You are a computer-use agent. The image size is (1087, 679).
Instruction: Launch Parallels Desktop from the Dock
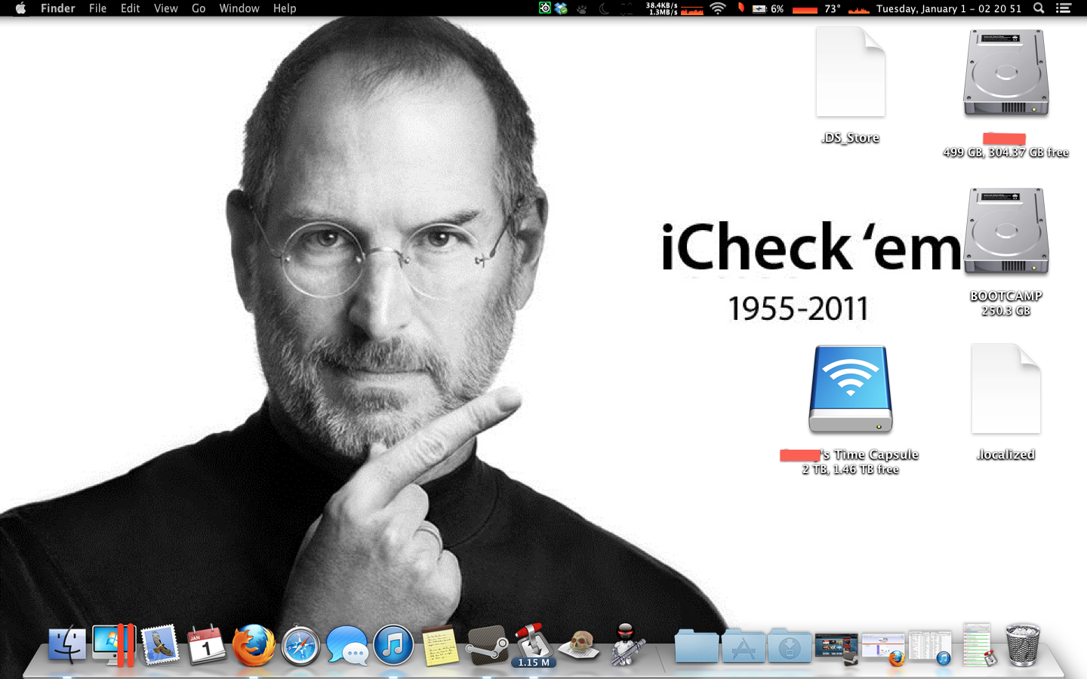(x=113, y=645)
